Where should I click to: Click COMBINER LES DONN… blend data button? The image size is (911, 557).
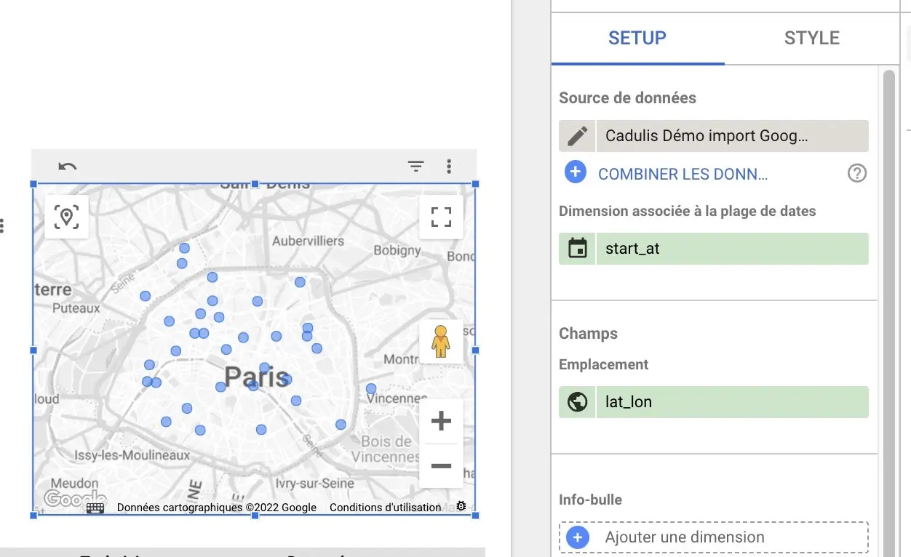point(683,174)
